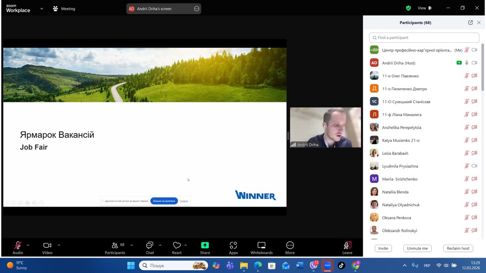Expand the video options arrow
Image resolution: width=486 pixels, height=273 pixels.
pos(59,245)
